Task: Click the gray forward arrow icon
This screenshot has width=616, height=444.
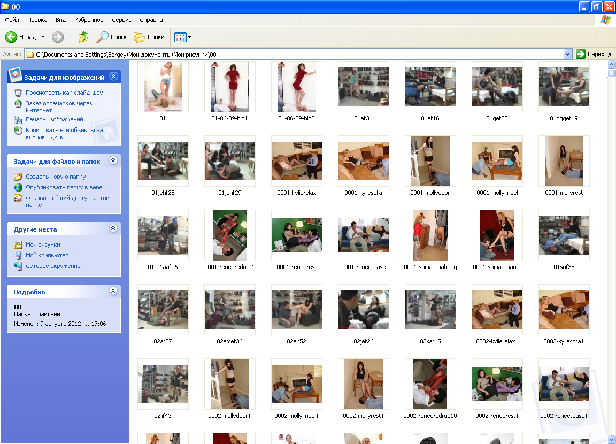Action: point(58,37)
